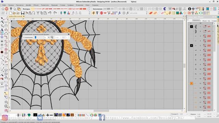Viewport: 219px width, 123px height.
Task: Open the Справка menu
Action: (x=95, y=5)
